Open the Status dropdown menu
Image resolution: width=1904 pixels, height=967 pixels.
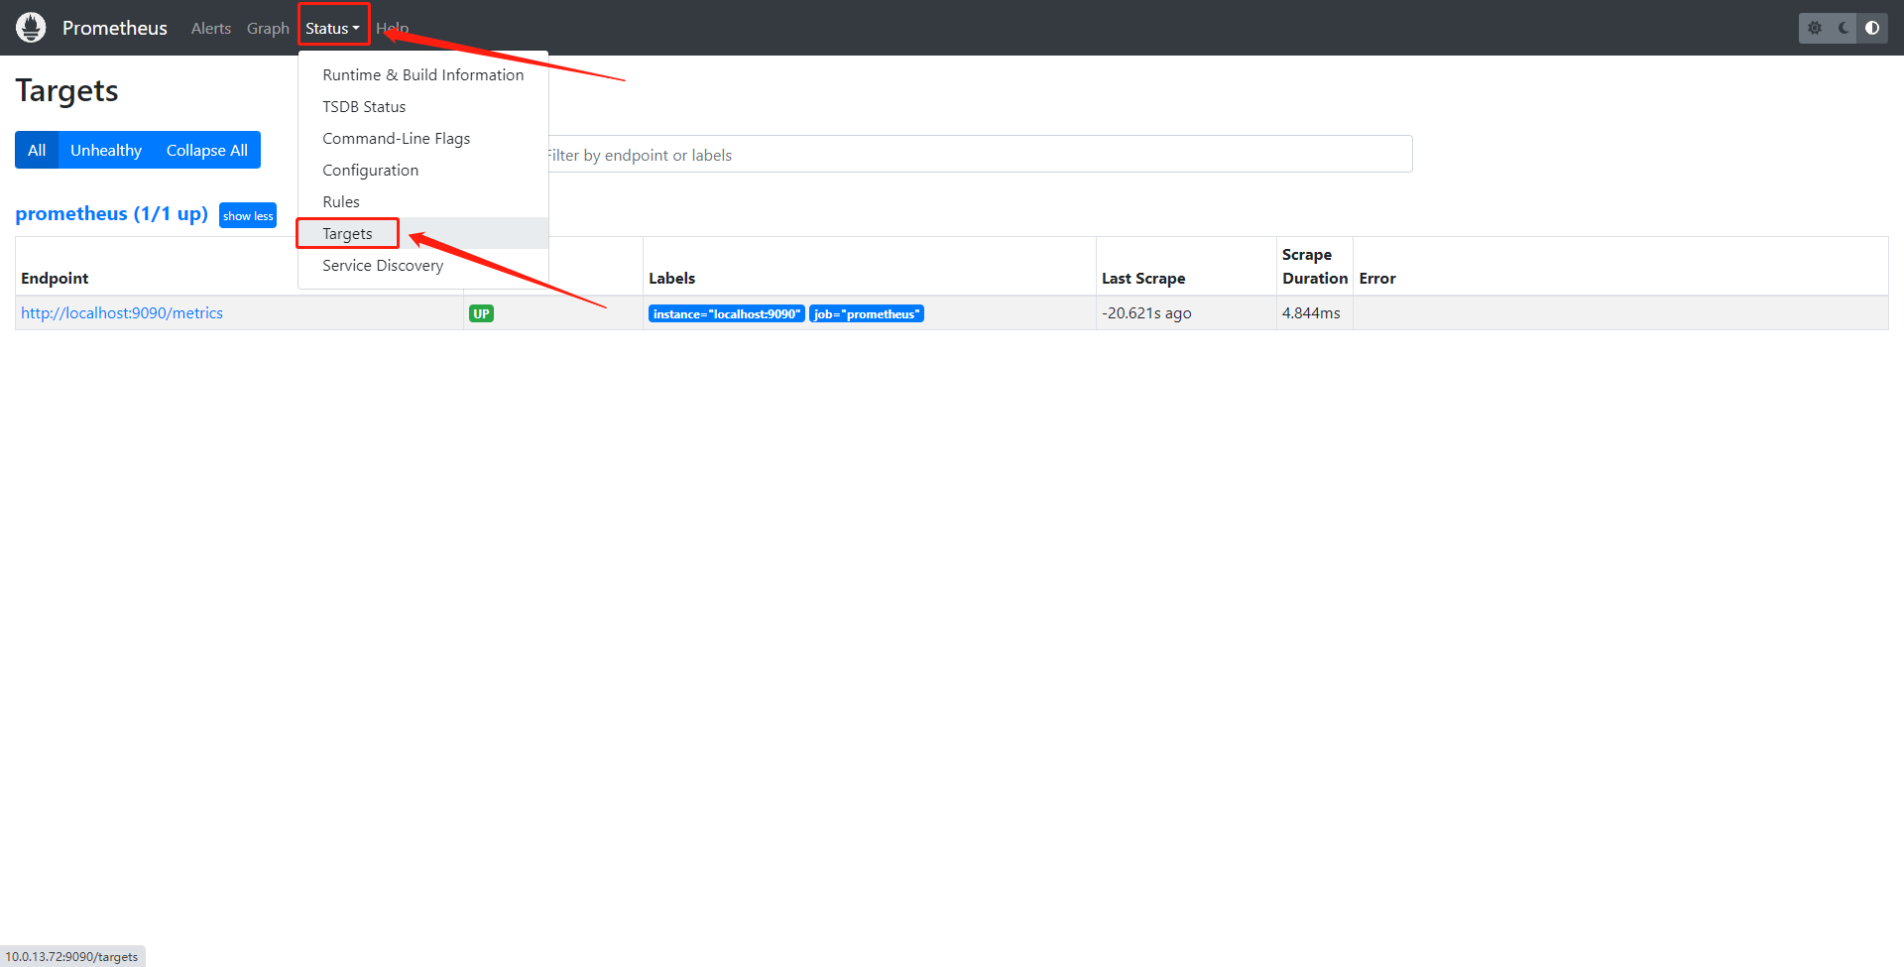coord(332,28)
